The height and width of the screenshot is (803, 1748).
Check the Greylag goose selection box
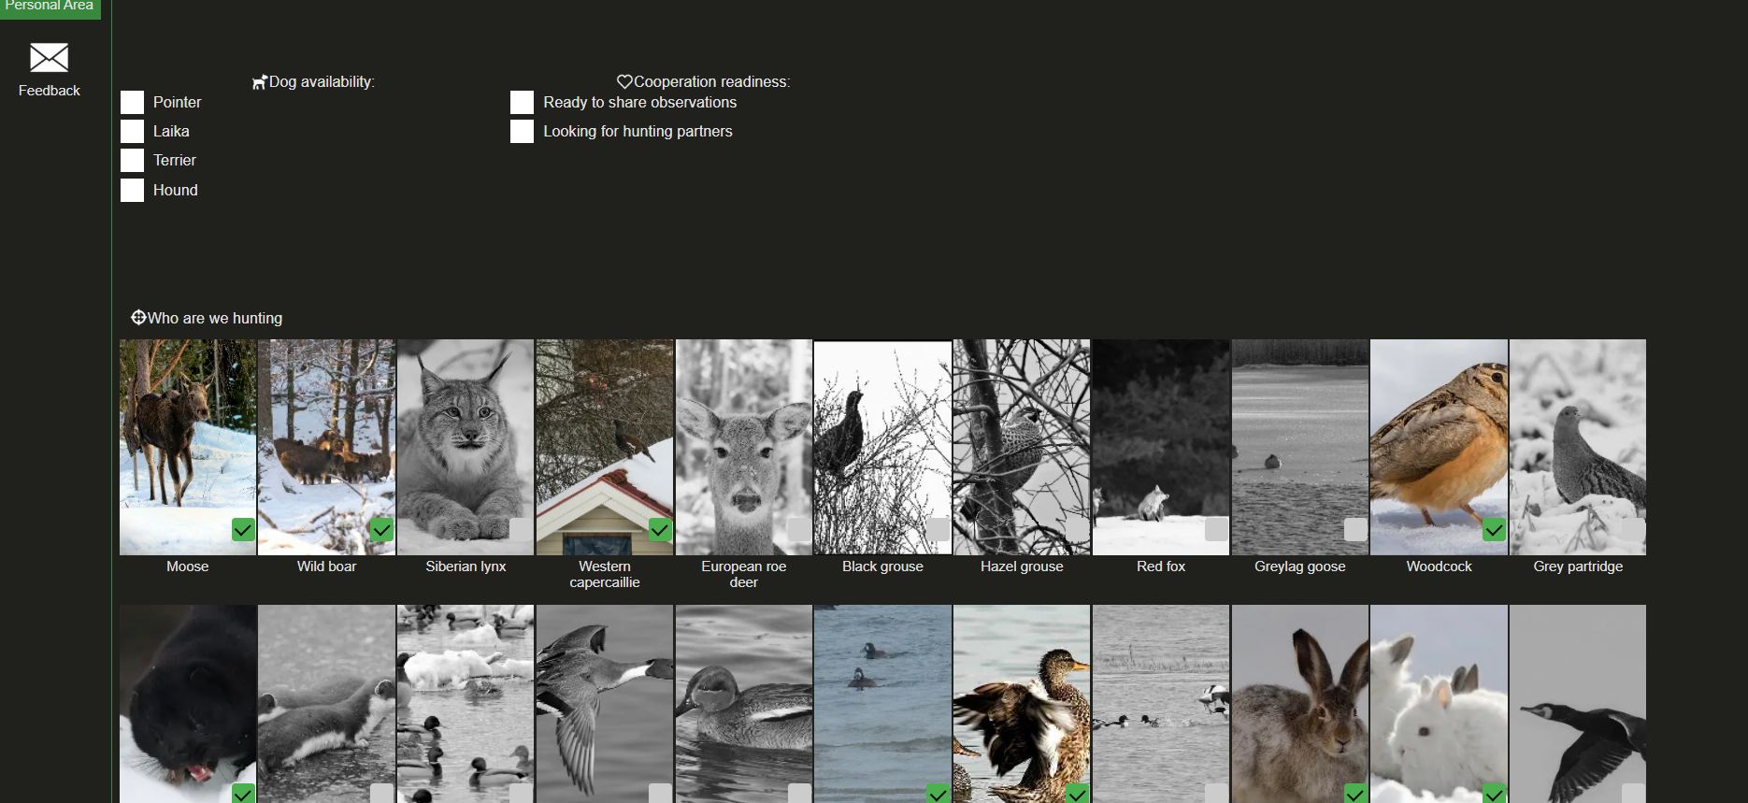[1355, 530]
